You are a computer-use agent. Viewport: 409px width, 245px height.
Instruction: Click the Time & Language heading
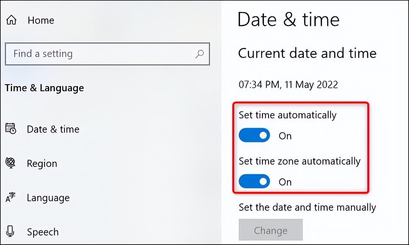[x=44, y=88]
